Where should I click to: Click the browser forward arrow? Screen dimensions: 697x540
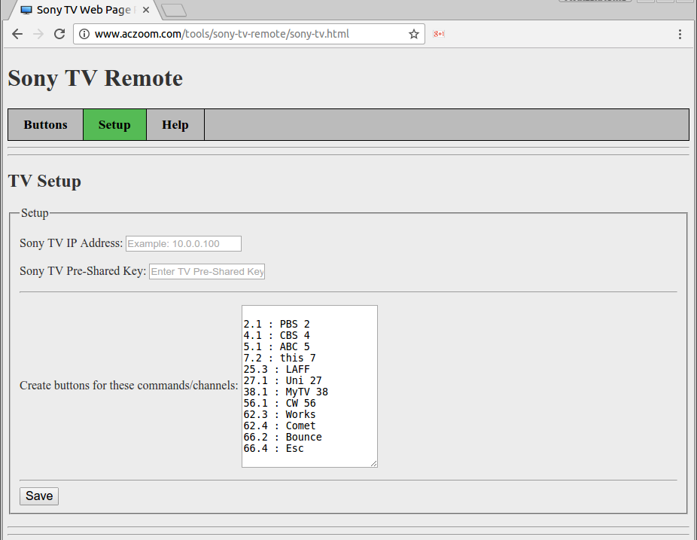coord(38,34)
